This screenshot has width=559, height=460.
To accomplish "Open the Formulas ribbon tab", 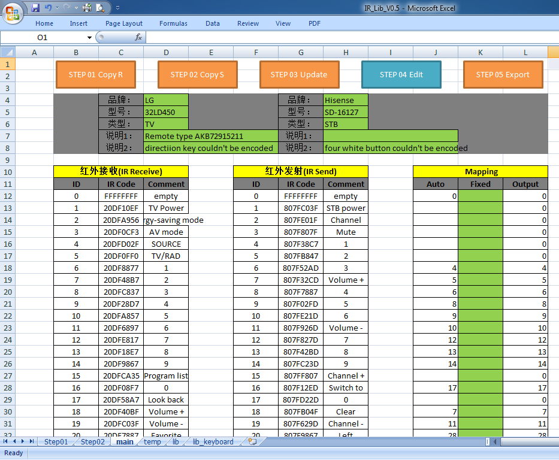I will 173,23.
